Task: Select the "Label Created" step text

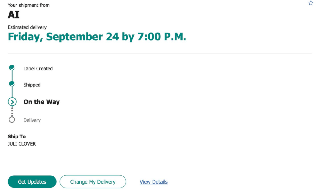Action: pos(38,69)
